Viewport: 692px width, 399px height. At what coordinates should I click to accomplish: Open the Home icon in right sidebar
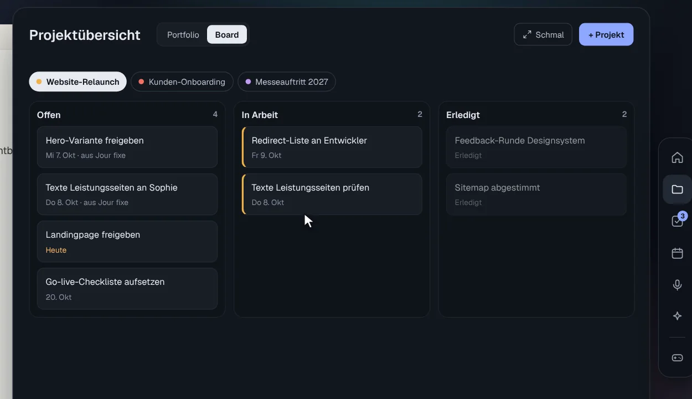(677, 158)
